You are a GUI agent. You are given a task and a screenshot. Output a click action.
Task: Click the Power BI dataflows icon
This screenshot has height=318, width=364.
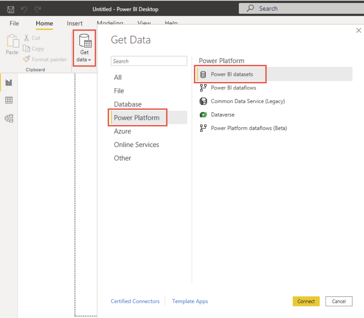click(203, 88)
